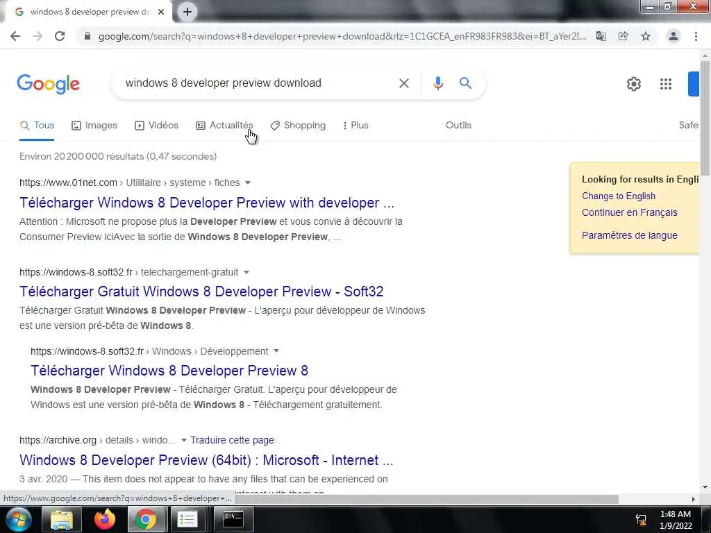Open the new tab plus button

[187, 12]
